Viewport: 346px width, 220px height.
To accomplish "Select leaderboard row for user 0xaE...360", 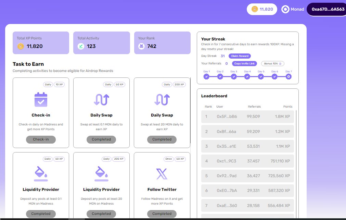I will pyautogui.click(x=247, y=205).
